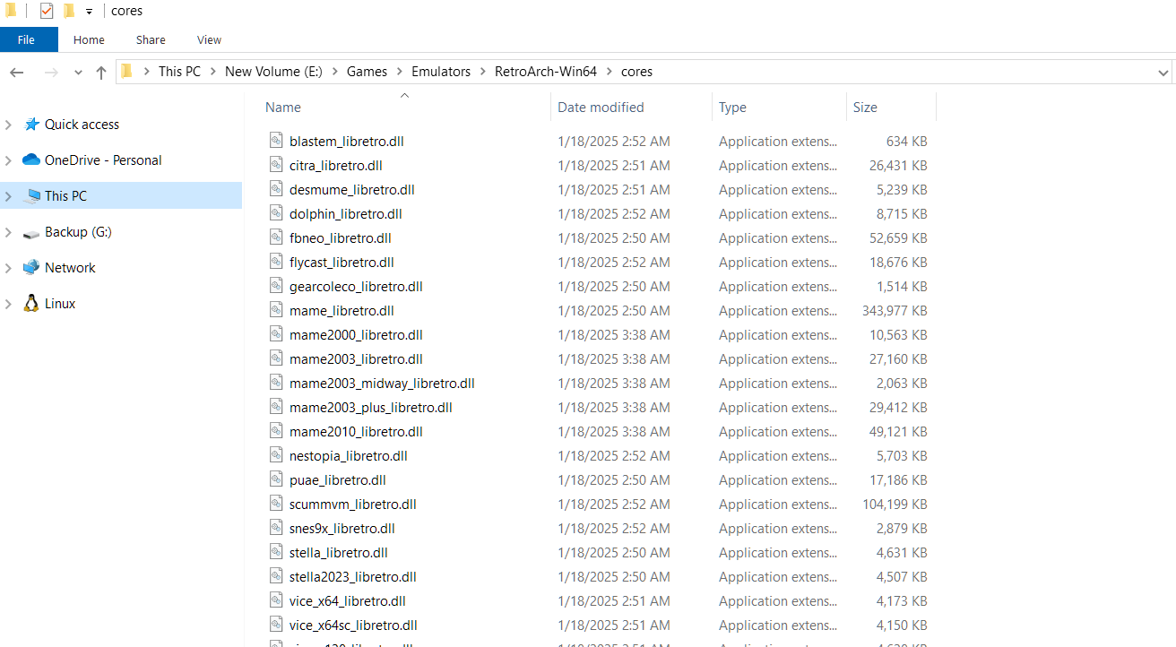The width and height of the screenshot is (1176, 647).
Task: Sort by the Date modified column header
Action: coord(601,107)
